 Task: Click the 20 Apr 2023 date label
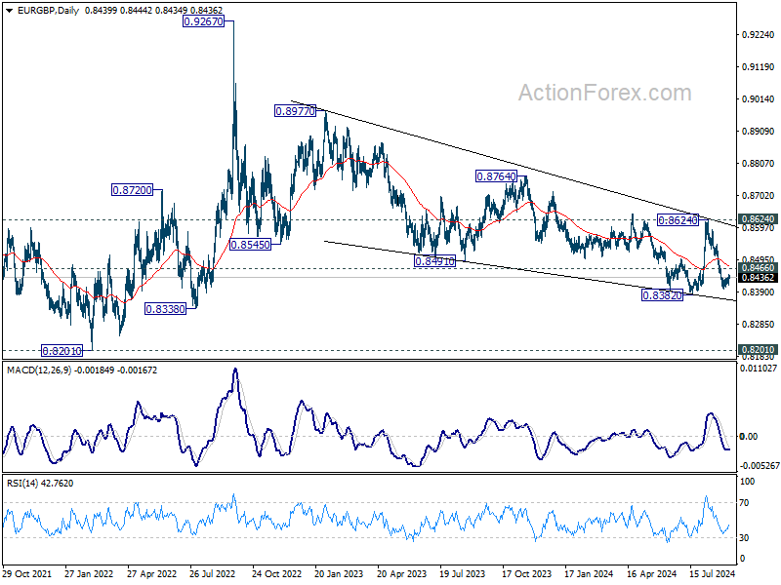402,573
